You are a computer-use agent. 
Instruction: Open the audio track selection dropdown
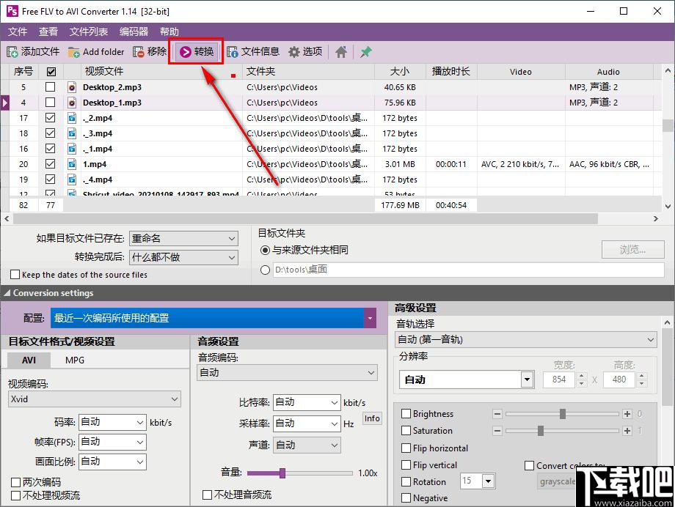pyautogui.click(x=525, y=340)
